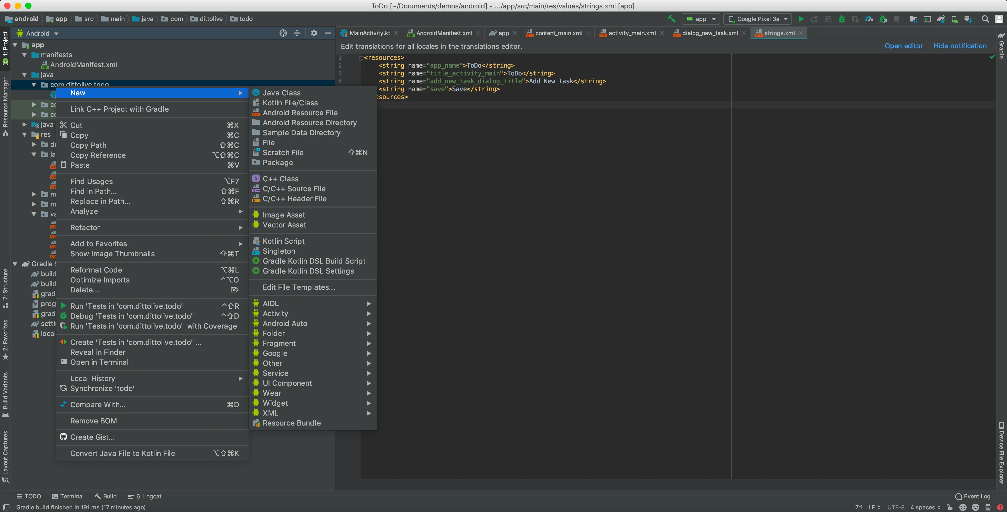This screenshot has width=1007, height=512.
Task: Collapse the manifests folder in tree
Action: [x=24, y=55]
